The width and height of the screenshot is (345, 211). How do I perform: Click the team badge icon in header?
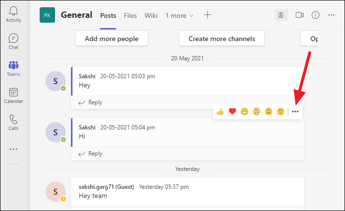pyautogui.click(x=281, y=15)
